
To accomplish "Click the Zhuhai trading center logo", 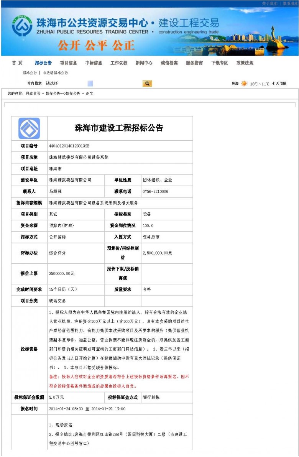I will tap(22, 26).
